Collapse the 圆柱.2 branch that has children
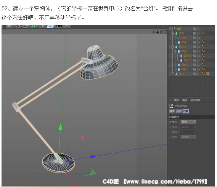The image size is (217, 188). click(x=175, y=51)
